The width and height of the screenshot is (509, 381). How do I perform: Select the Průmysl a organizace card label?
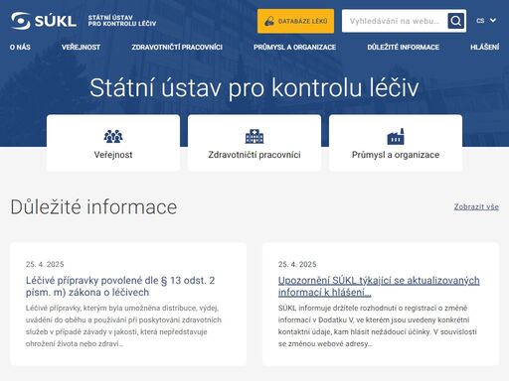396,155
